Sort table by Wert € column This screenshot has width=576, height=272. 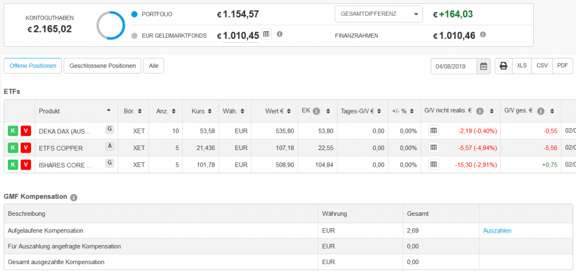(277, 111)
